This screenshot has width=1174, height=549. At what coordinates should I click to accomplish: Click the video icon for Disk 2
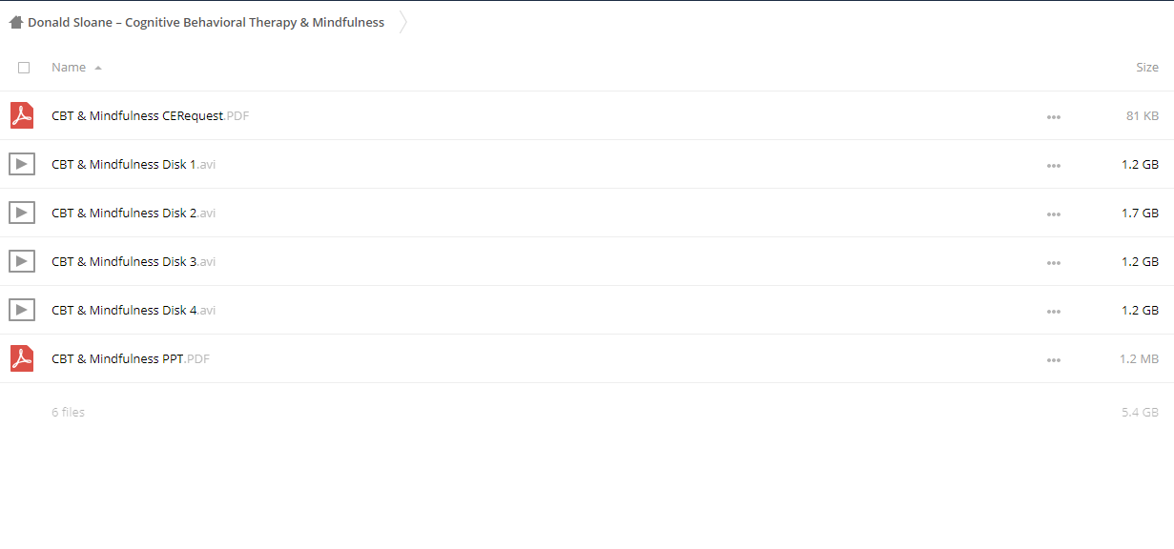coord(22,213)
